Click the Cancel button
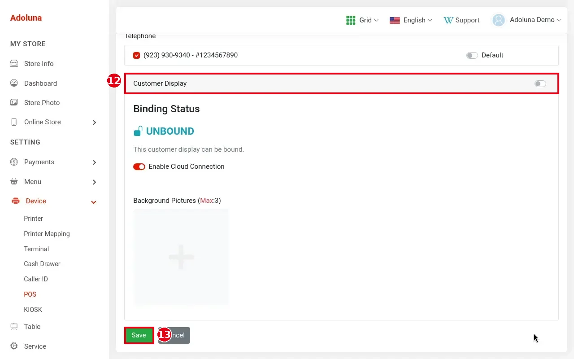Viewport: 574px width, 359px height. tap(174, 335)
